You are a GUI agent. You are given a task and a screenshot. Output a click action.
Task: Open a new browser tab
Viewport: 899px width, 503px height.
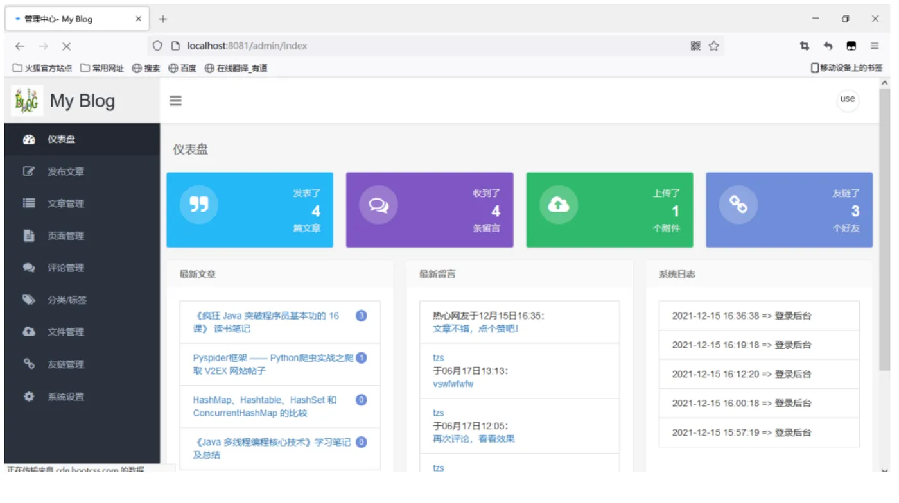click(162, 19)
